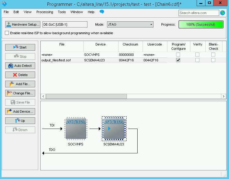Click the horizontal scrollbar thumb of device table
The width and height of the screenshot is (229, 179).
point(86,96)
